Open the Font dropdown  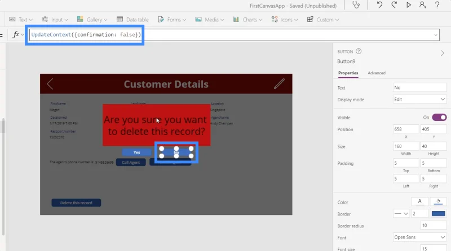tap(419, 237)
